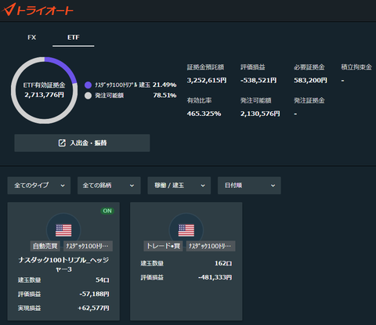The image size is (376, 325).
Task: Click the US flag icon on トレード買 card
Action: (x=186, y=230)
